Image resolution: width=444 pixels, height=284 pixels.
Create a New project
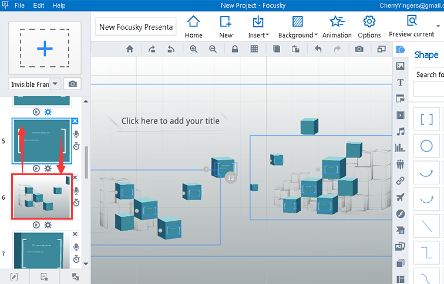(x=226, y=27)
